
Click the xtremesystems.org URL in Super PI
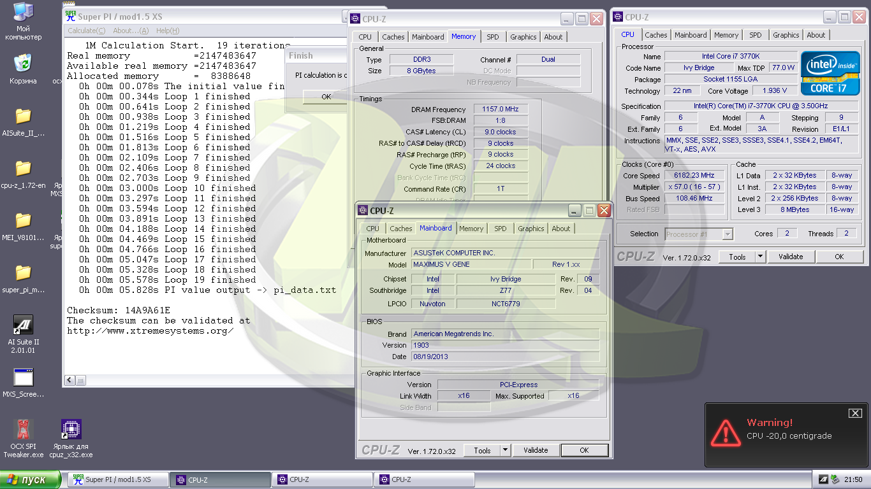tap(150, 330)
